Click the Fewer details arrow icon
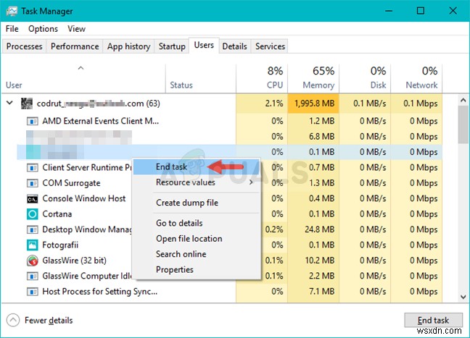Viewport: 470px width, 338px height. (x=13, y=321)
